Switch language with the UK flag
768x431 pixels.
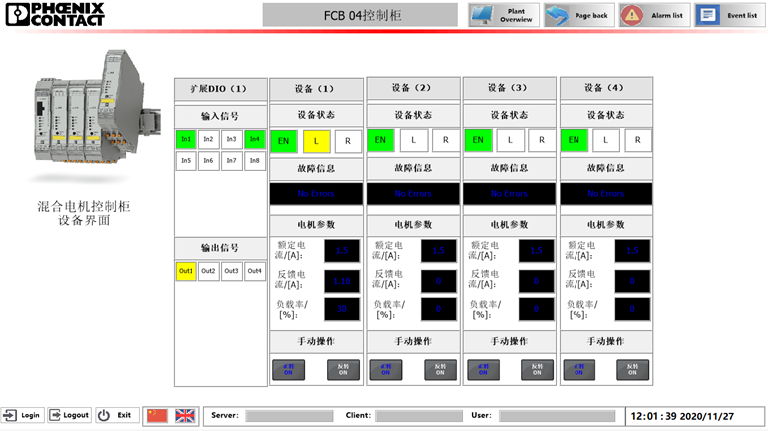tap(186, 415)
